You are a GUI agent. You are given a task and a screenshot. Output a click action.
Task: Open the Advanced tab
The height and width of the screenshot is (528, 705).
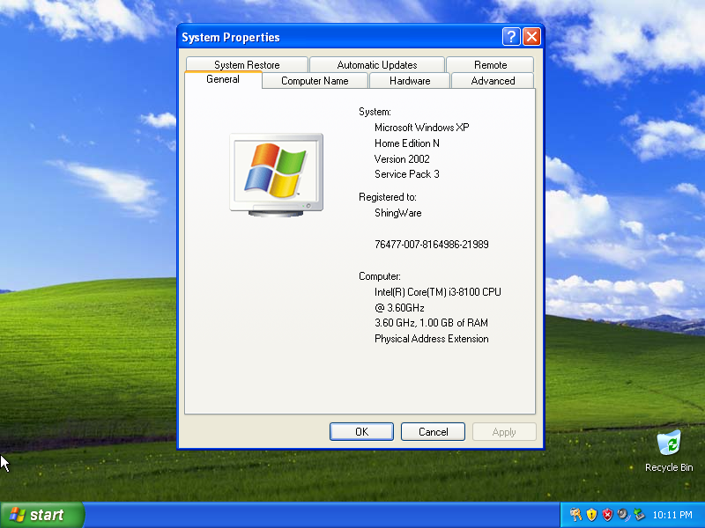click(493, 81)
